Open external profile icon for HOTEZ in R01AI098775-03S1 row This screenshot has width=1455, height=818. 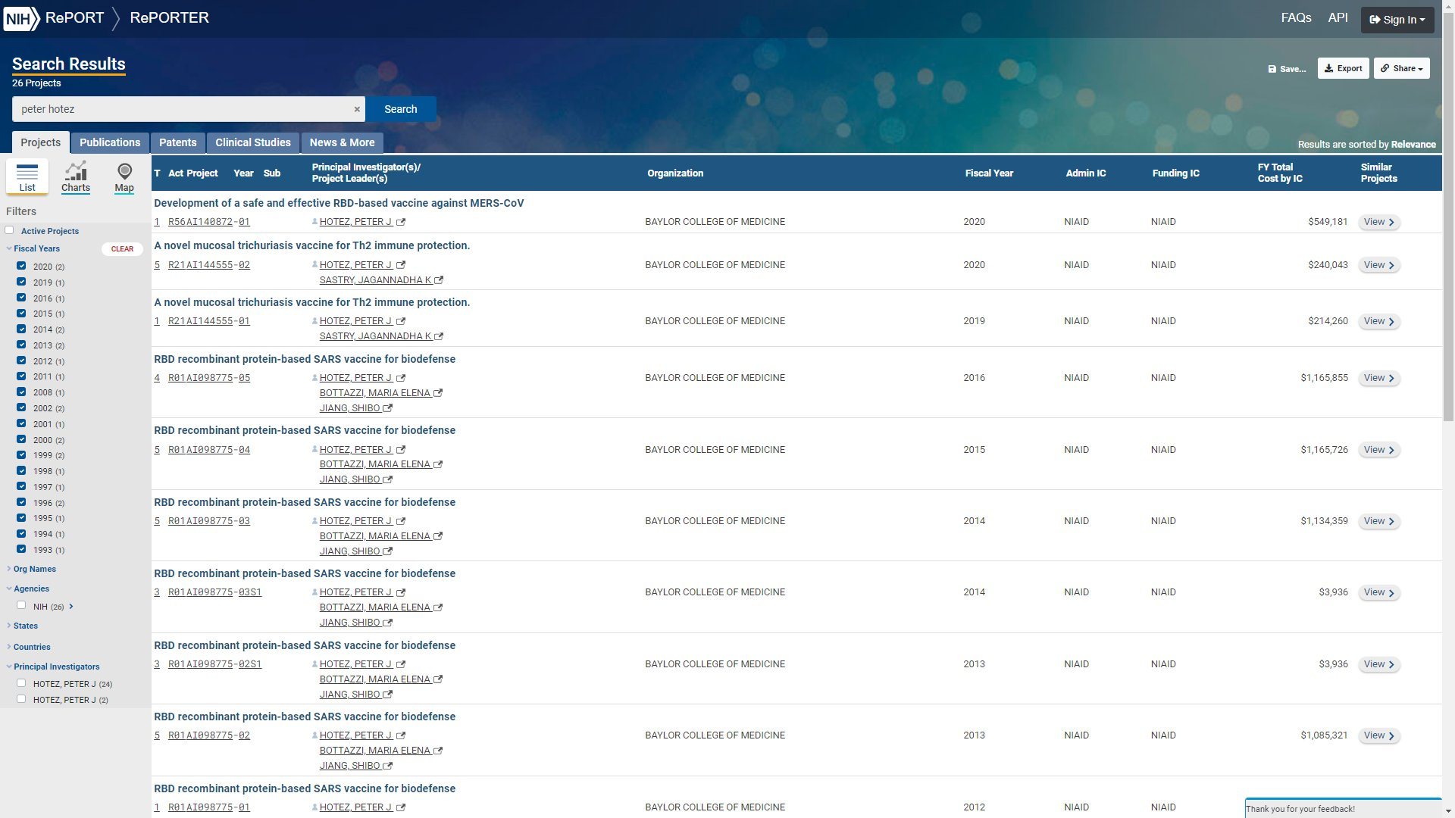(401, 592)
